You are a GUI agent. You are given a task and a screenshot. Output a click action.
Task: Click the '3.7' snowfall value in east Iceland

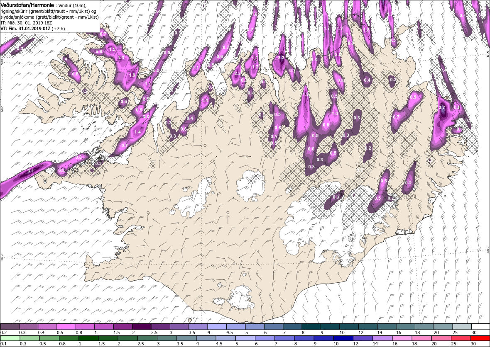[x=442, y=107]
